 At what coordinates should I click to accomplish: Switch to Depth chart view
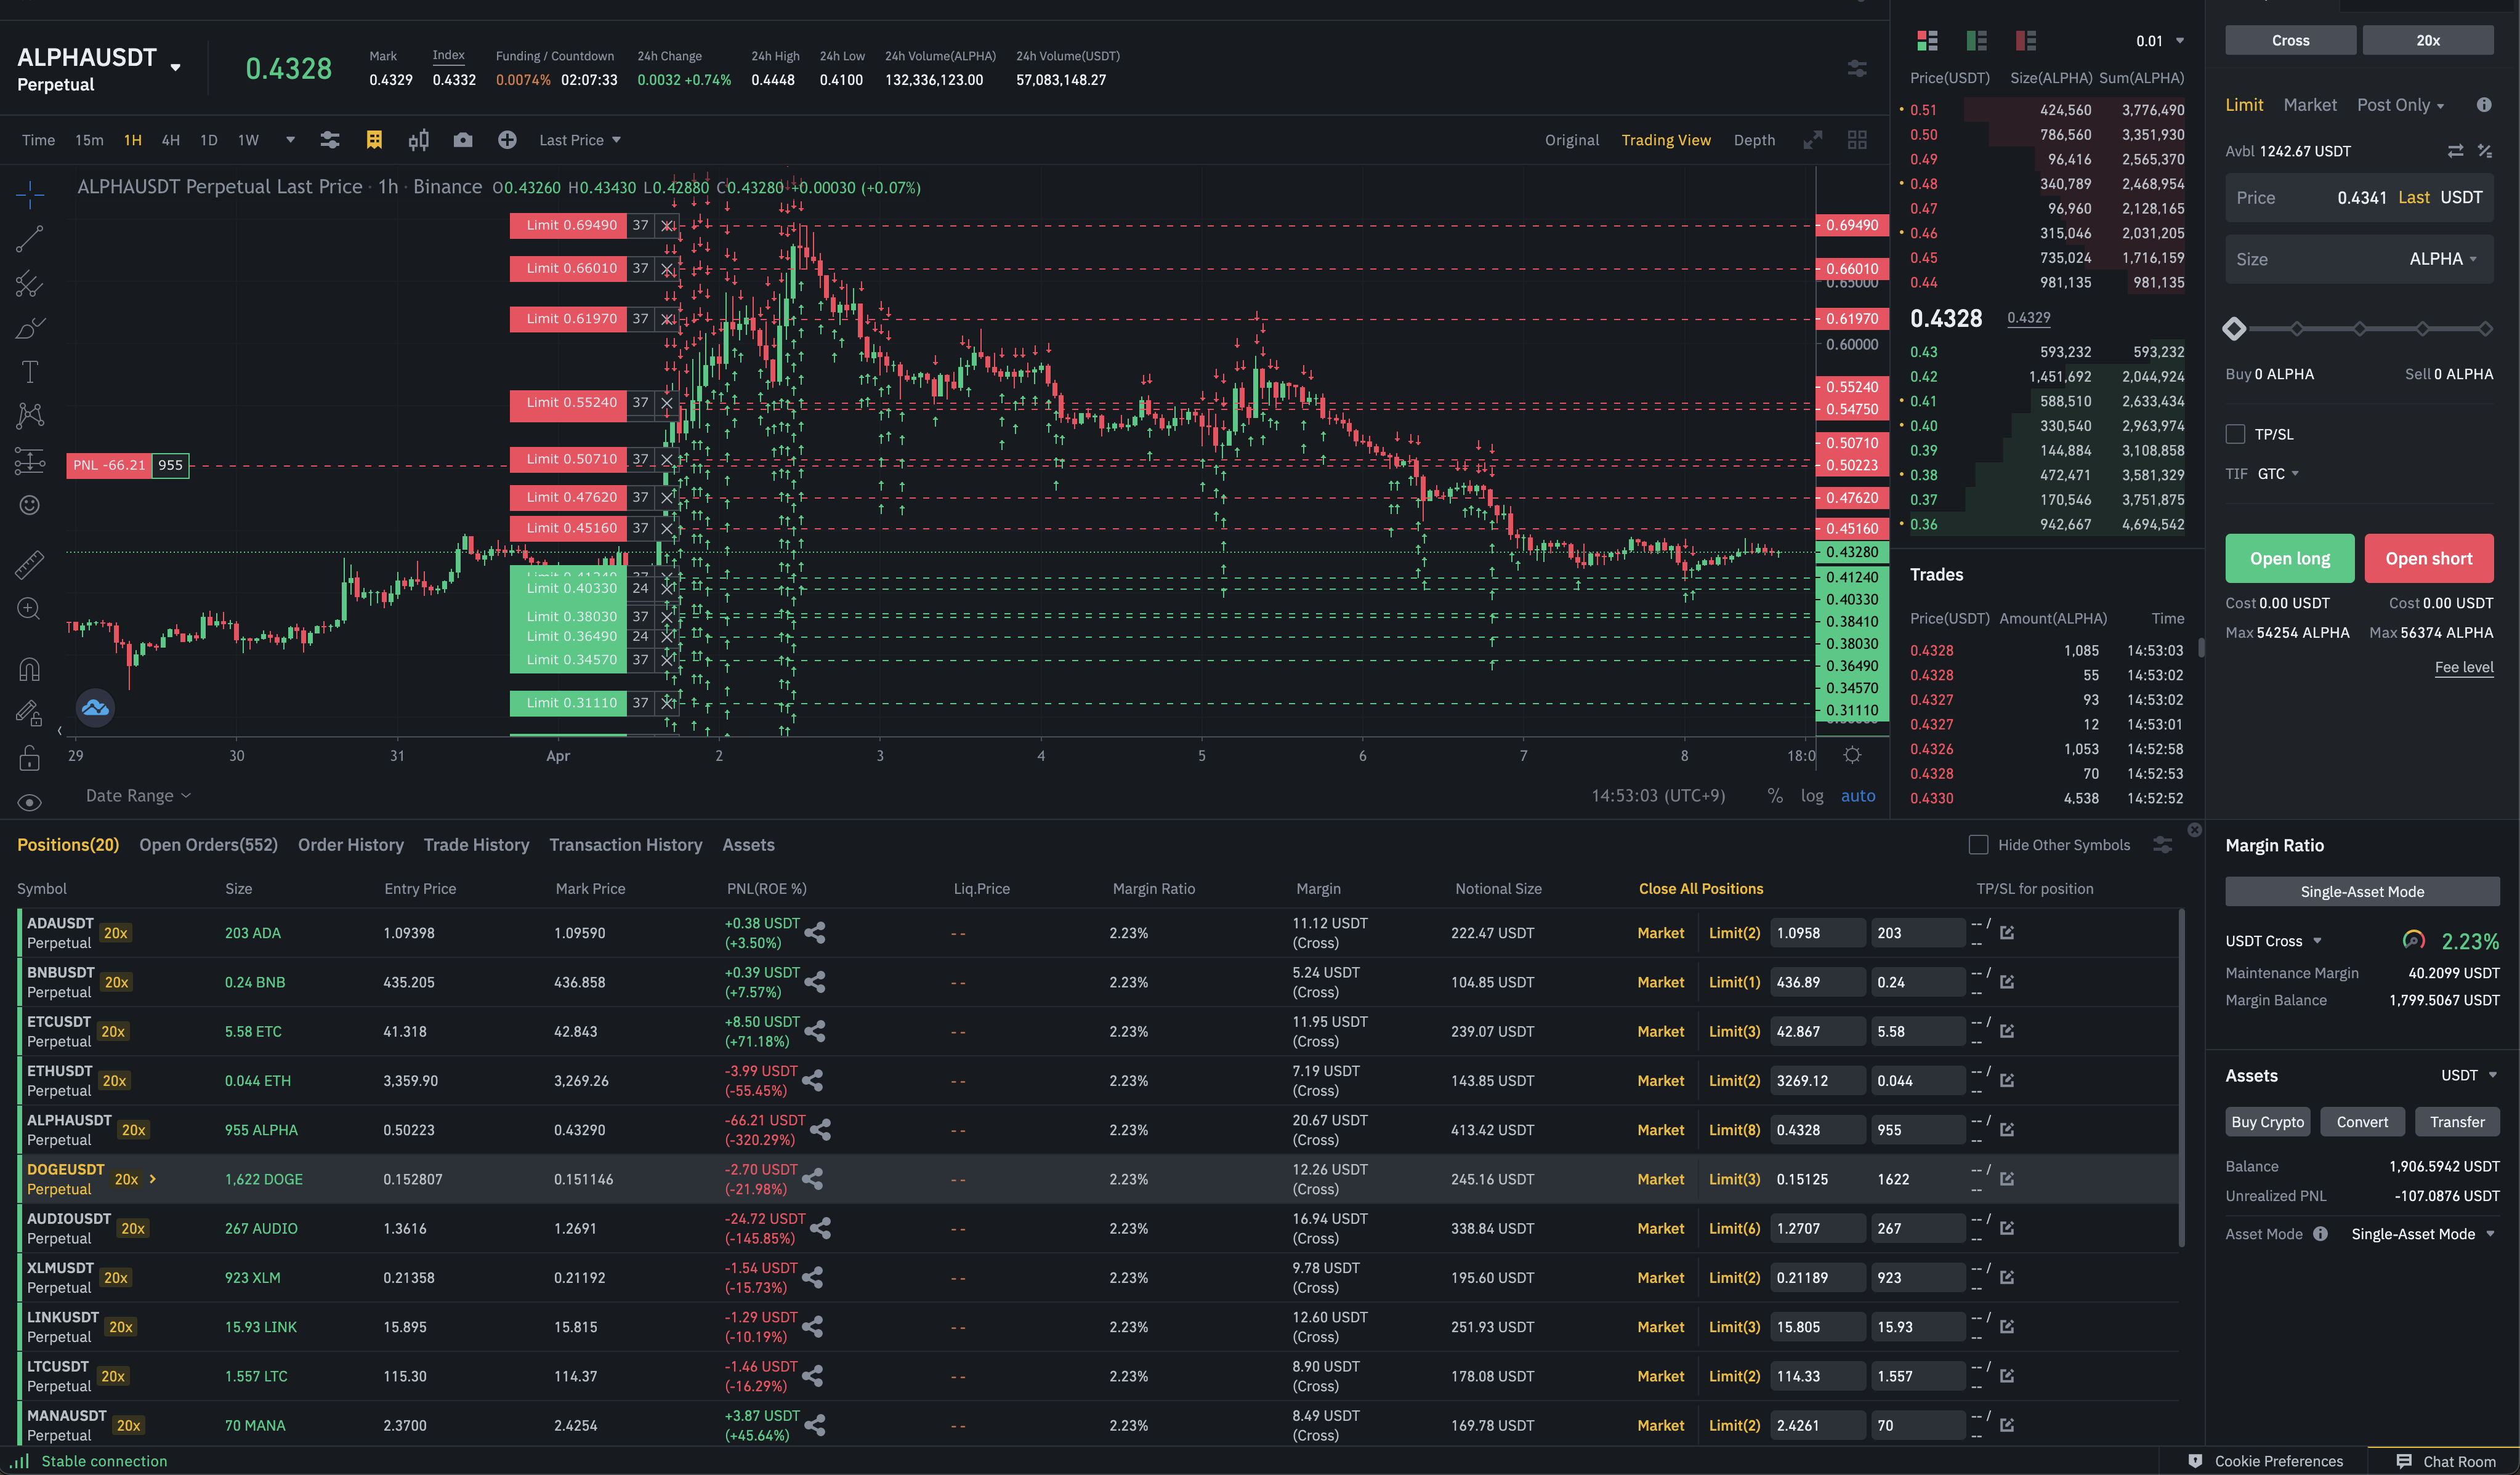(1754, 140)
